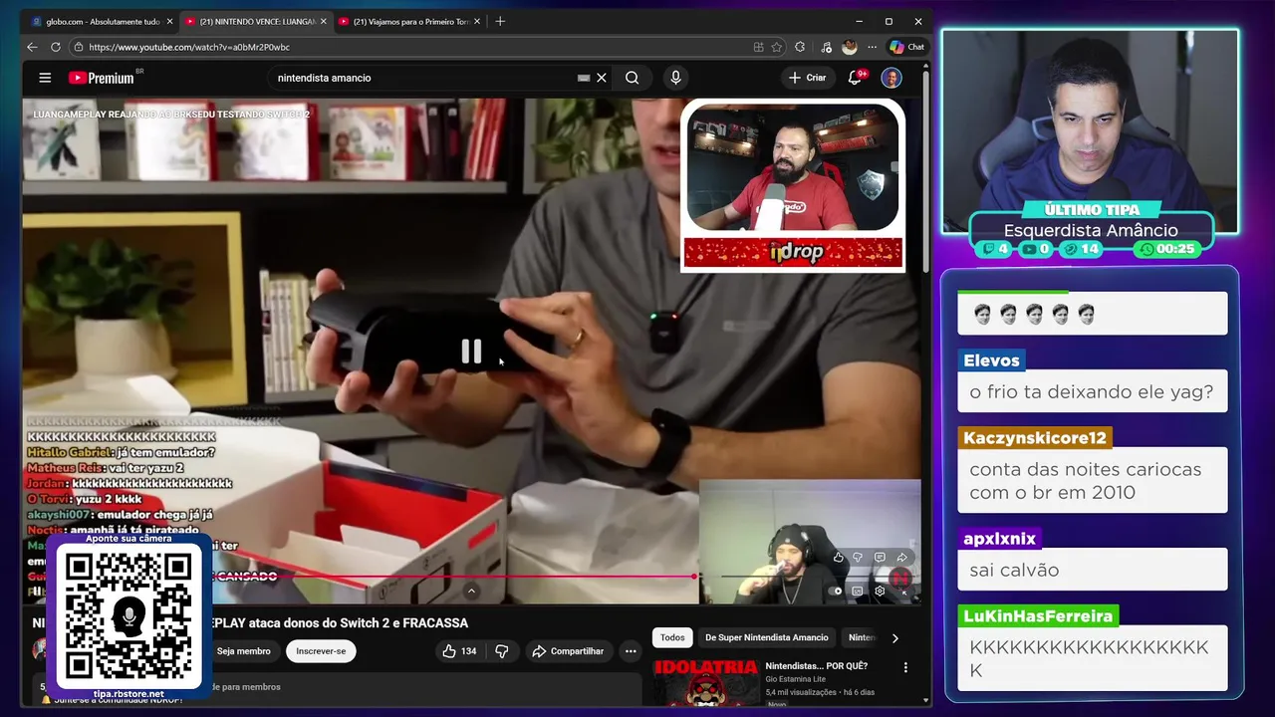Screen dimensions: 1275x717
Task: Click the tipa.rbstore.net QR code
Action: point(128,614)
